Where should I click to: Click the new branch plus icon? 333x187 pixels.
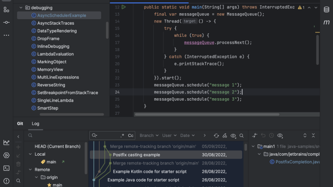[18, 147]
